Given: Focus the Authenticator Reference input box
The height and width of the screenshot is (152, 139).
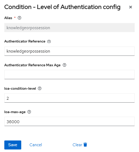Looking at the screenshot, I should click(69, 51).
